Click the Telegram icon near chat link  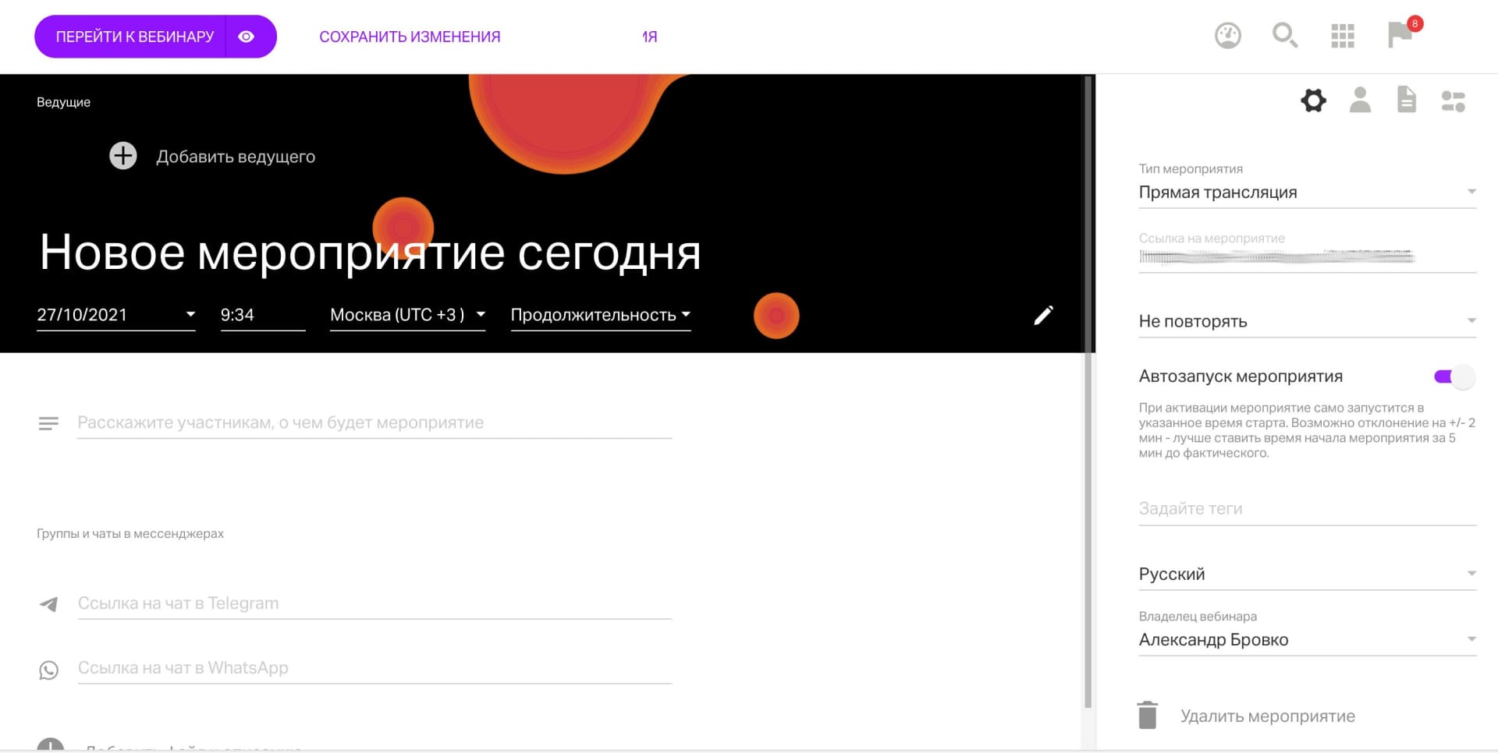[x=49, y=603]
